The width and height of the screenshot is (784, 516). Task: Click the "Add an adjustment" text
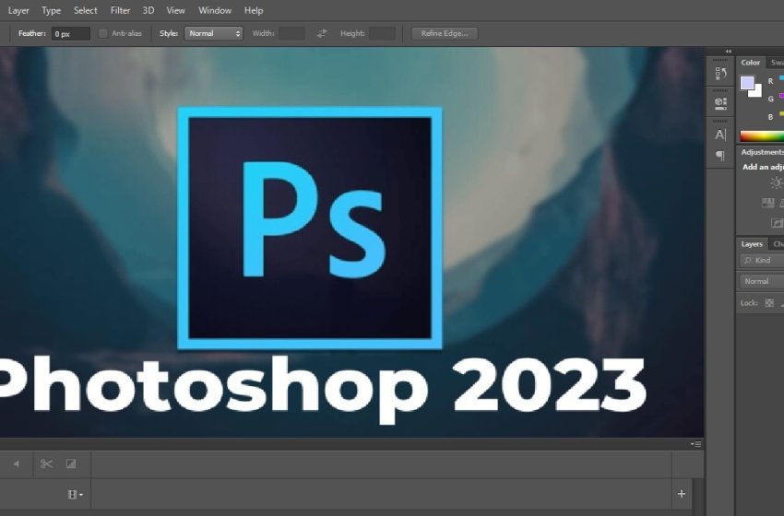click(x=763, y=167)
